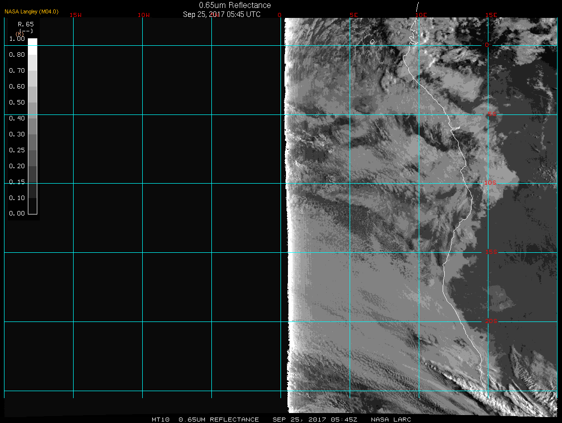Click the '0.20' colorbar value
The image size is (562, 423).
pos(17,166)
